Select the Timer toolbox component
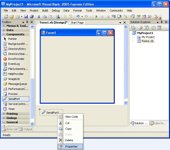 click(x=16, y=109)
